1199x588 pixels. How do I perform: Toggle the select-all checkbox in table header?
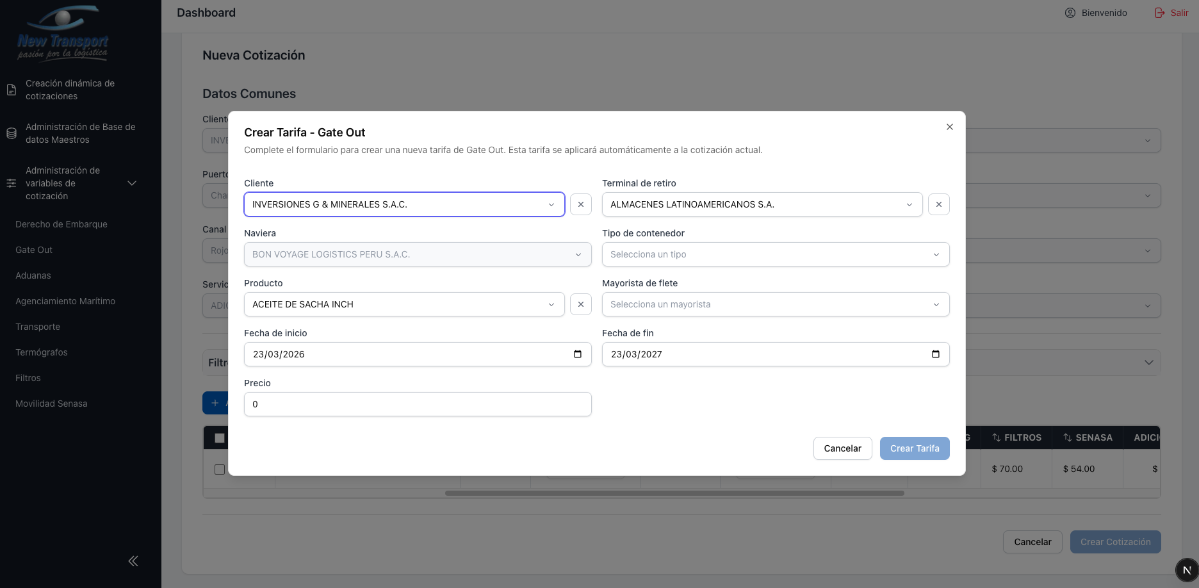[220, 438]
